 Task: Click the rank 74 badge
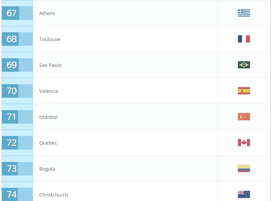pos(10,194)
